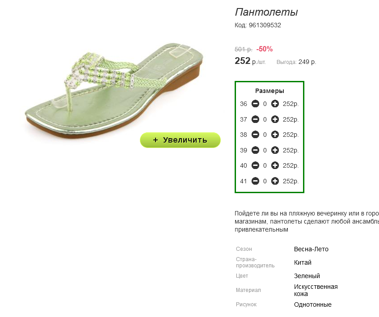The width and height of the screenshot is (379, 317).
Task: Click the Пантолеты product title
Action: click(266, 12)
